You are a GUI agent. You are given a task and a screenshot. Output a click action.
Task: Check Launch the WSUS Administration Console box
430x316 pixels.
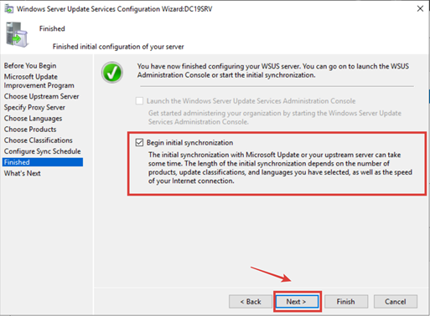coord(139,100)
